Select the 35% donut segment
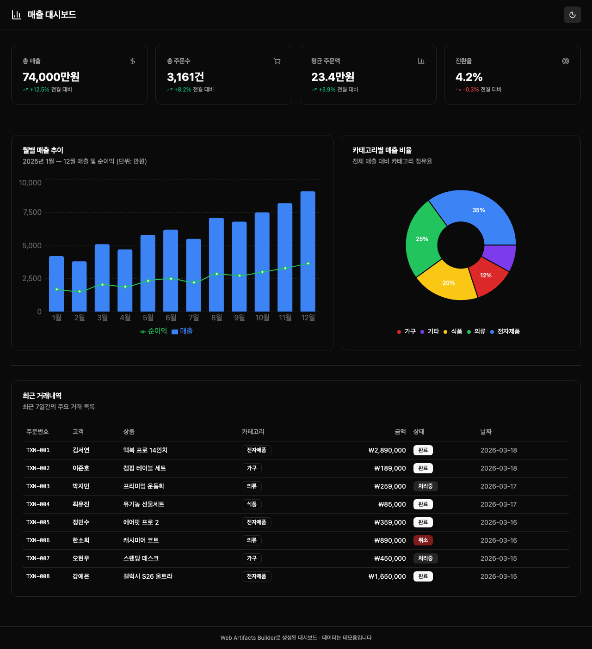 [478, 210]
